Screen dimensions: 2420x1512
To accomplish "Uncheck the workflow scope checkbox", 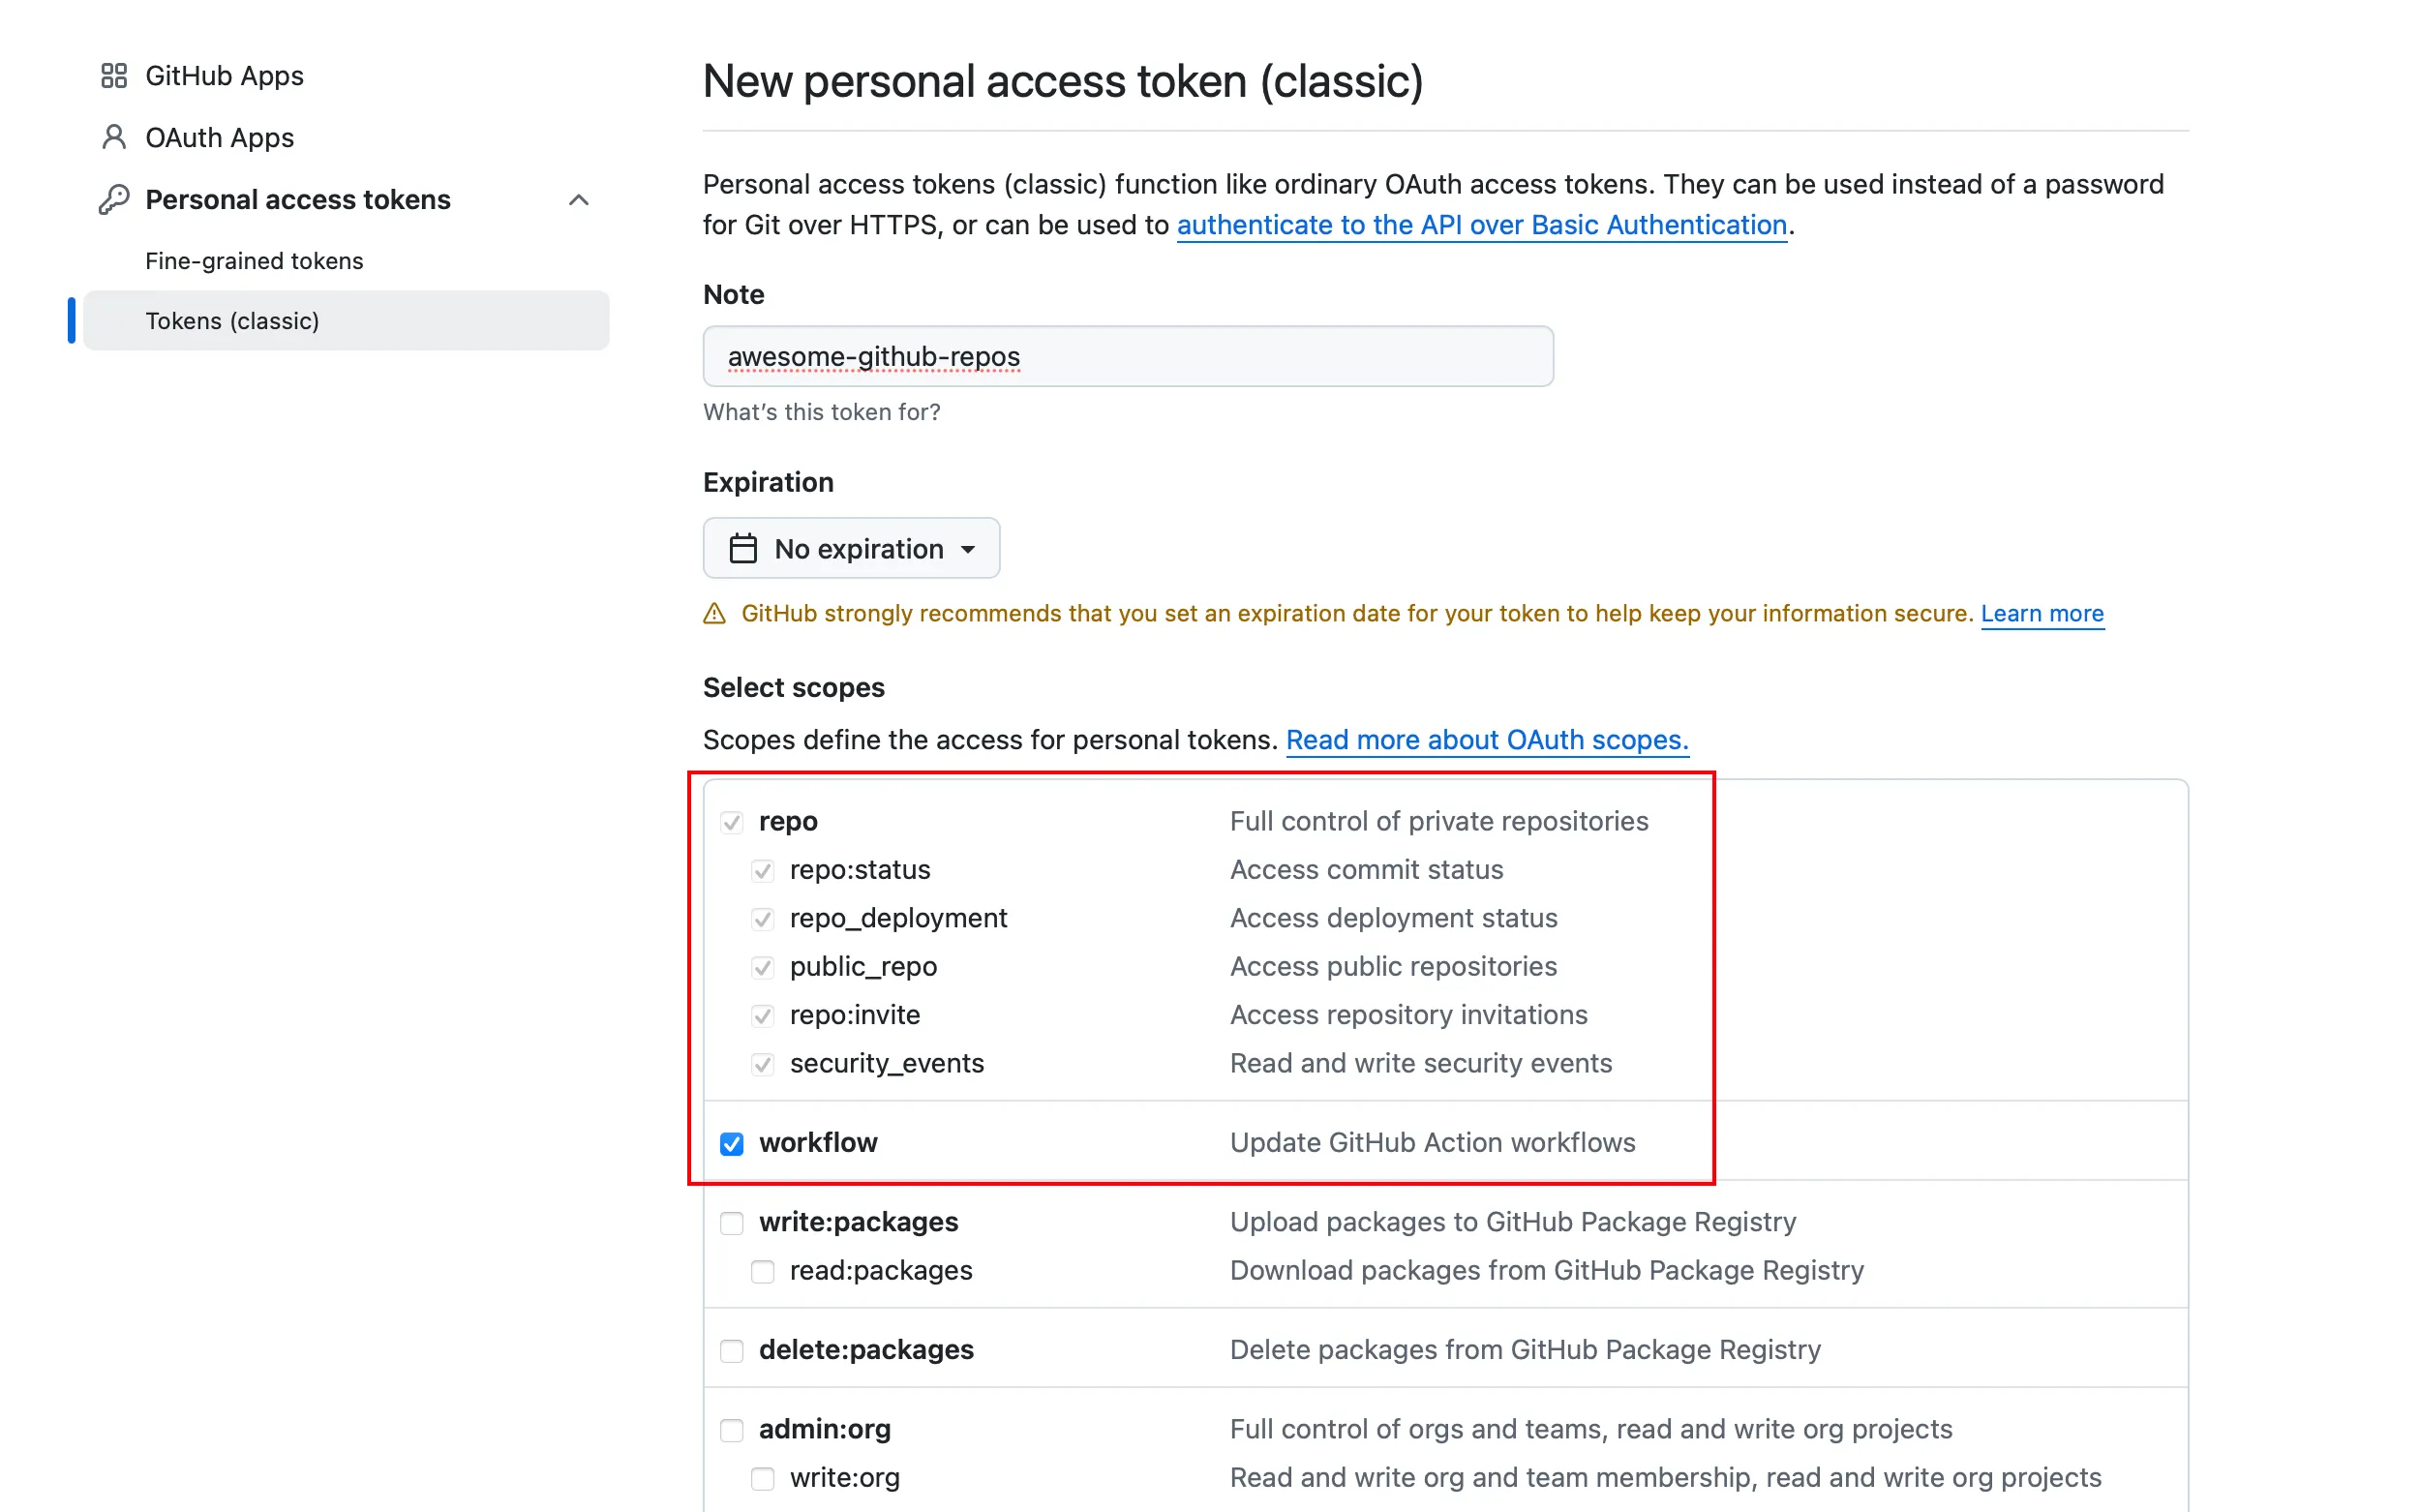I will pos(732,1143).
